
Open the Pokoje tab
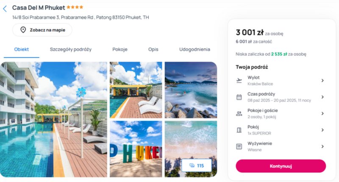tap(120, 49)
